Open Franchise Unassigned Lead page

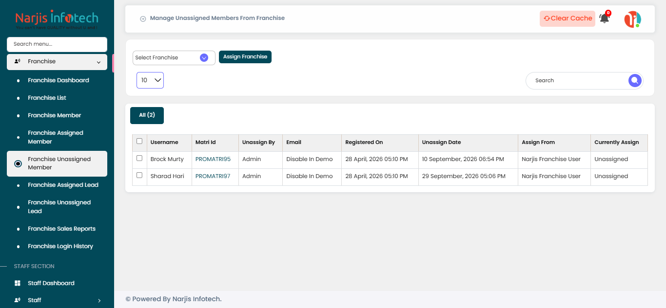click(x=59, y=207)
